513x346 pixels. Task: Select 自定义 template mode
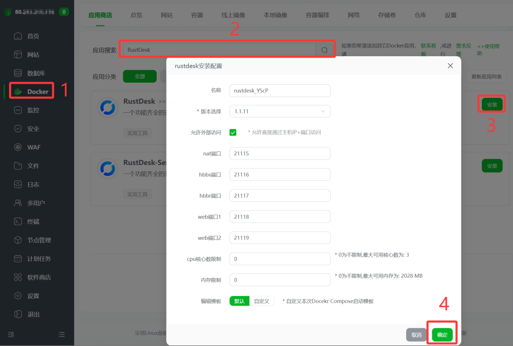[261, 301]
